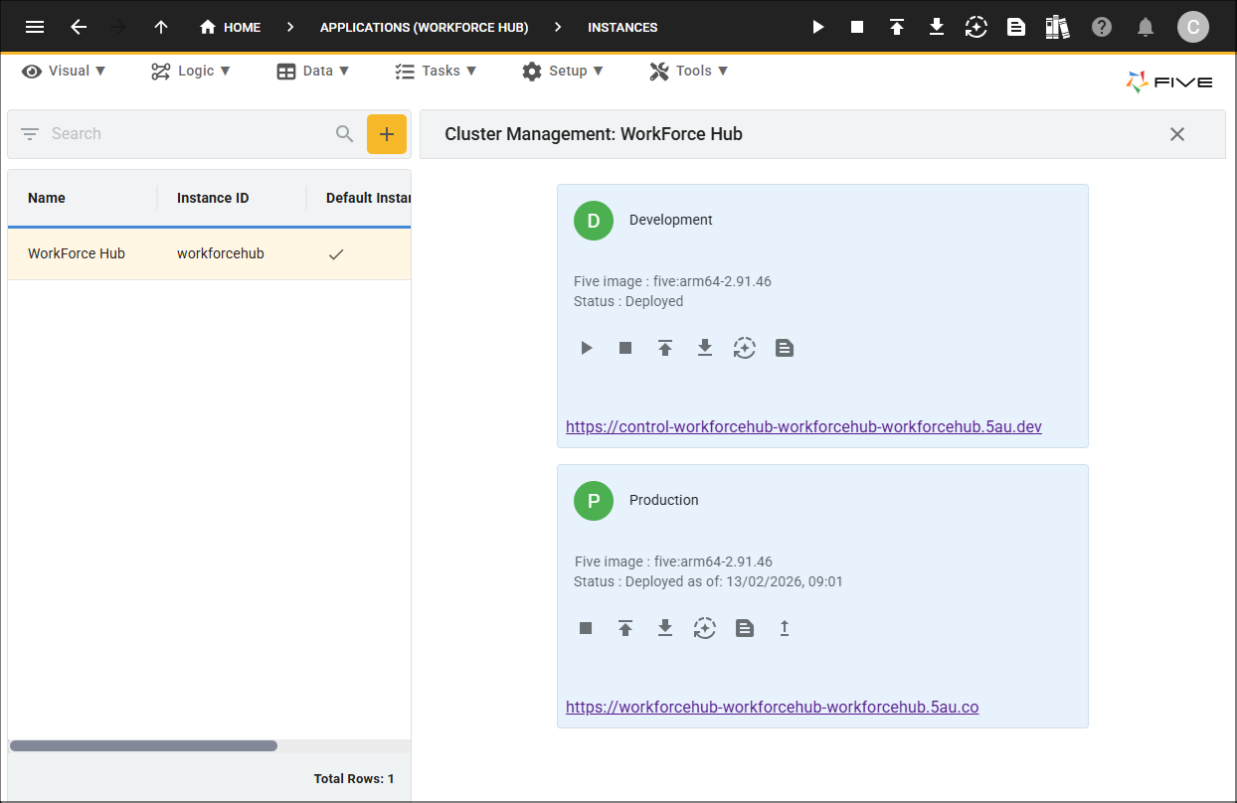Click the Default Instance column header
1237x803 pixels.
coord(368,198)
